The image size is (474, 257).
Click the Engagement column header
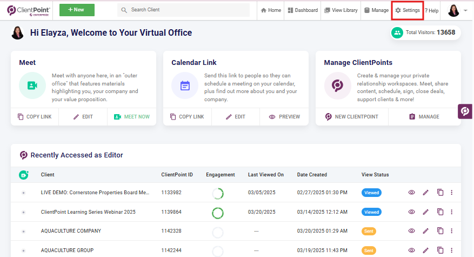221,175
